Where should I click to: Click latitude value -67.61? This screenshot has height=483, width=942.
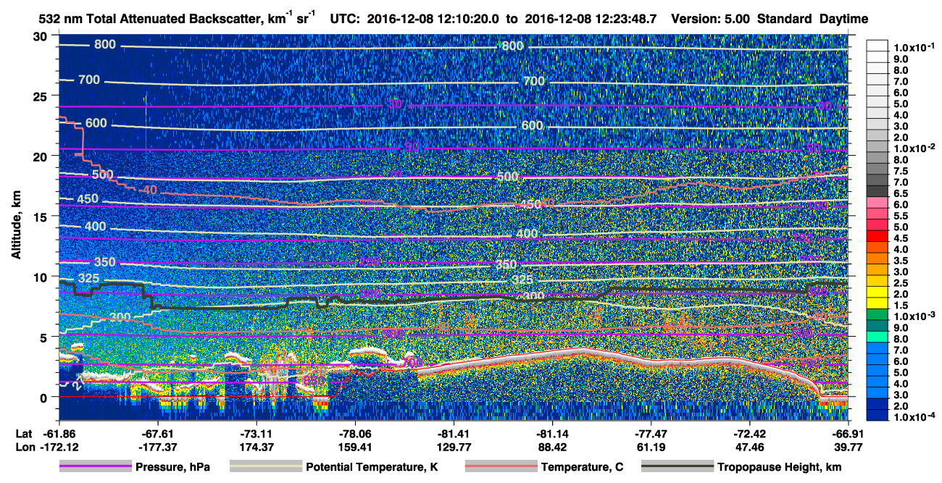coord(158,434)
